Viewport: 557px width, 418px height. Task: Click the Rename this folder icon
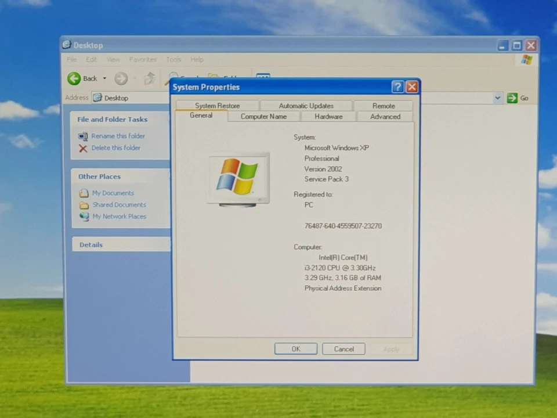83,136
